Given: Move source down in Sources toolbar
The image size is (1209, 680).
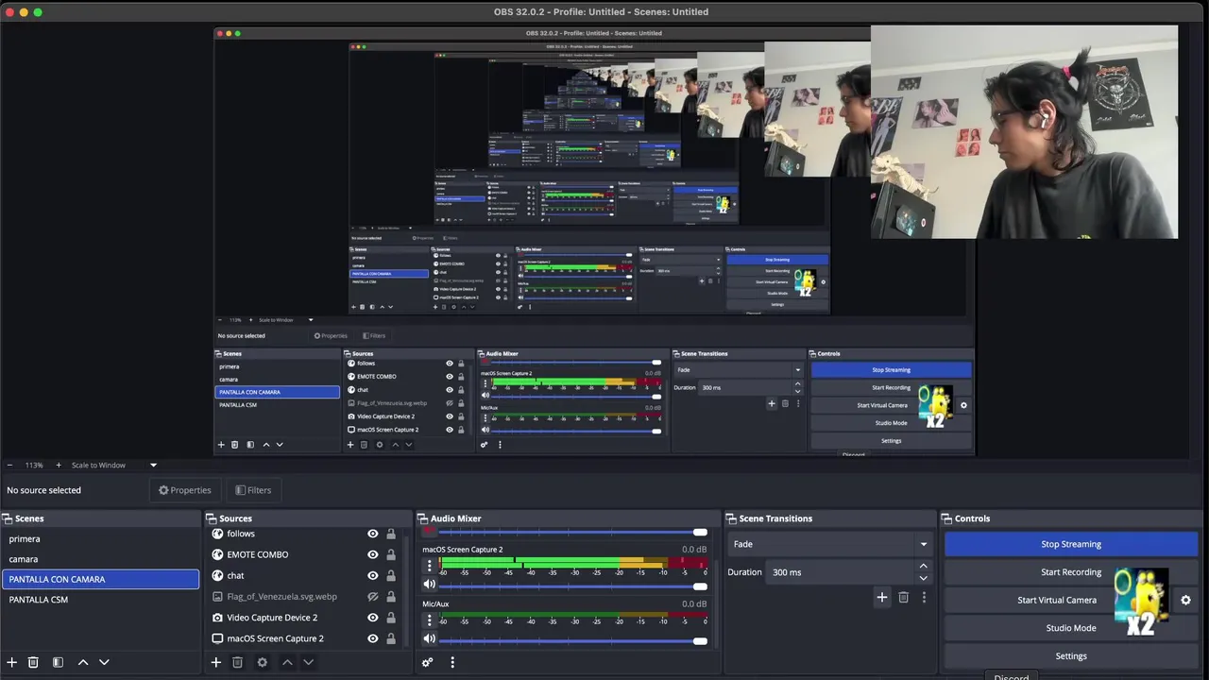Looking at the screenshot, I should (x=308, y=663).
